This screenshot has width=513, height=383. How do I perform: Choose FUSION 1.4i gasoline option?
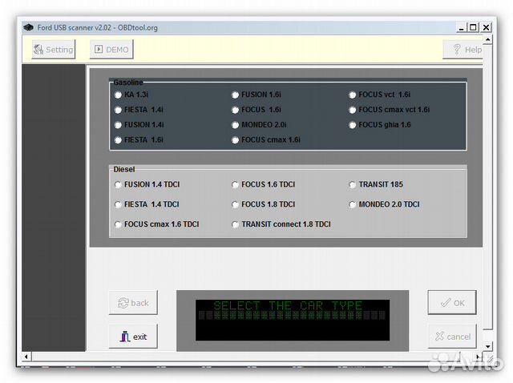(x=118, y=125)
